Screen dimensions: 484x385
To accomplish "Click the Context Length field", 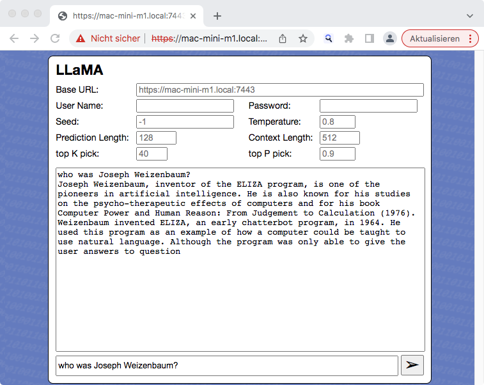I will point(340,137).
